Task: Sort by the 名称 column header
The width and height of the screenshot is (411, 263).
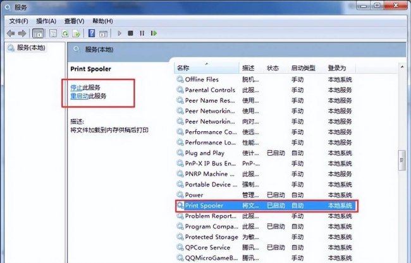Action: click(x=207, y=68)
